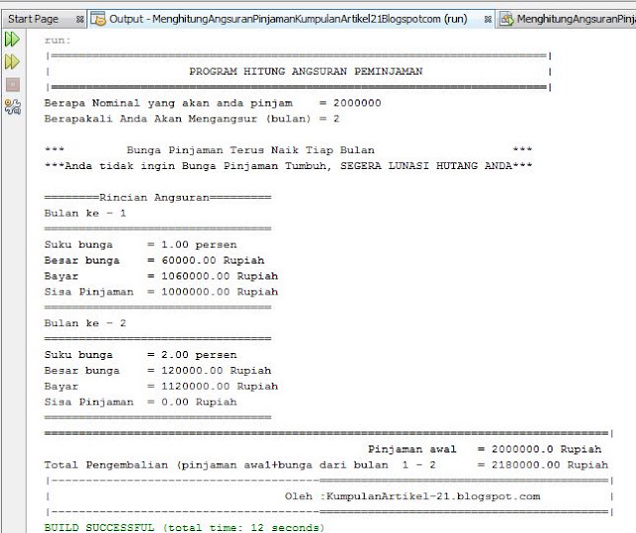
Task: Click the 'BUILD SUCCESSFUL' status line
Action: coord(185,527)
